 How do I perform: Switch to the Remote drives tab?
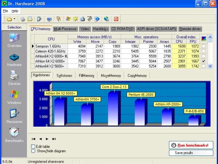point(190,29)
